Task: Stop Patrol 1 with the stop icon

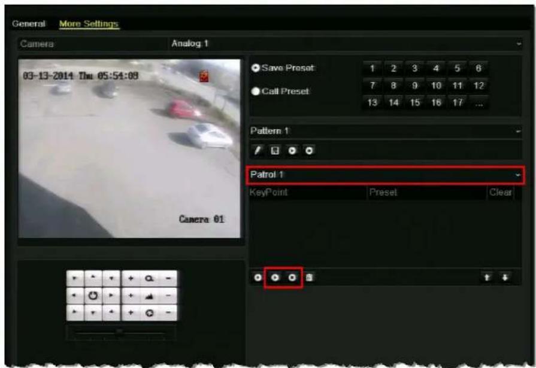Action: 292,278
